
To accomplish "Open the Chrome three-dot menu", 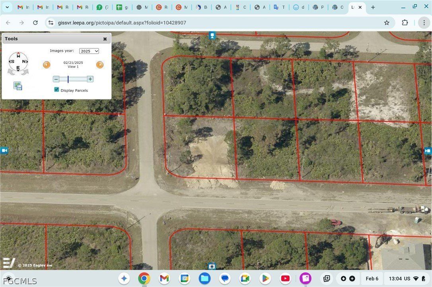I will pos(424,23).
